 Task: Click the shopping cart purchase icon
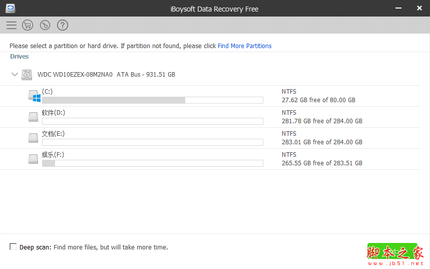click(28, 25)
